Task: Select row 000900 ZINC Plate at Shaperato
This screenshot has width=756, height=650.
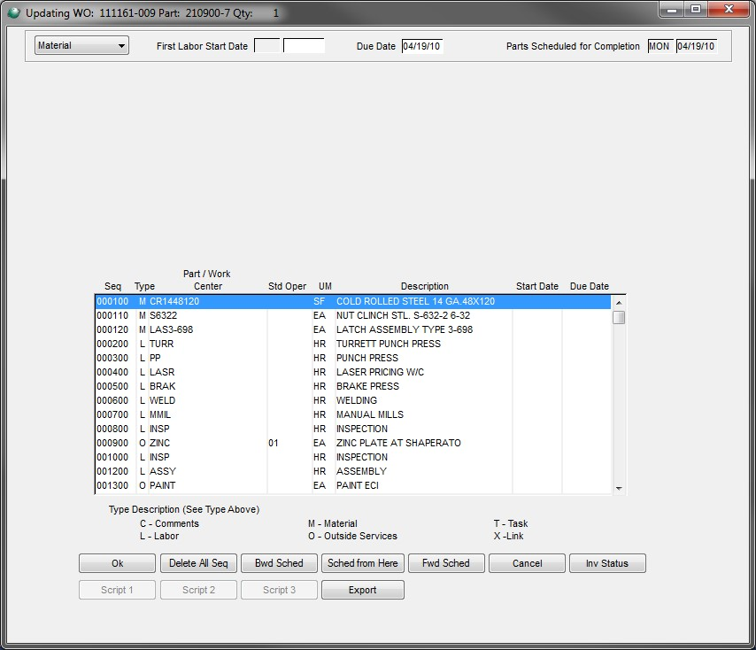Action: tap(353, 443)
